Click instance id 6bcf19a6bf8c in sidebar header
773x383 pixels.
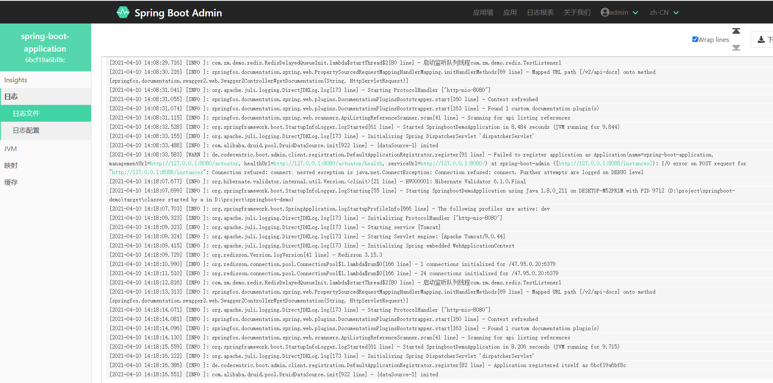click(x=45, y=60)
